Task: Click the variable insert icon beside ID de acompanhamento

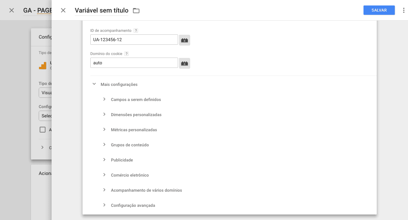Action: click(184, 40)
